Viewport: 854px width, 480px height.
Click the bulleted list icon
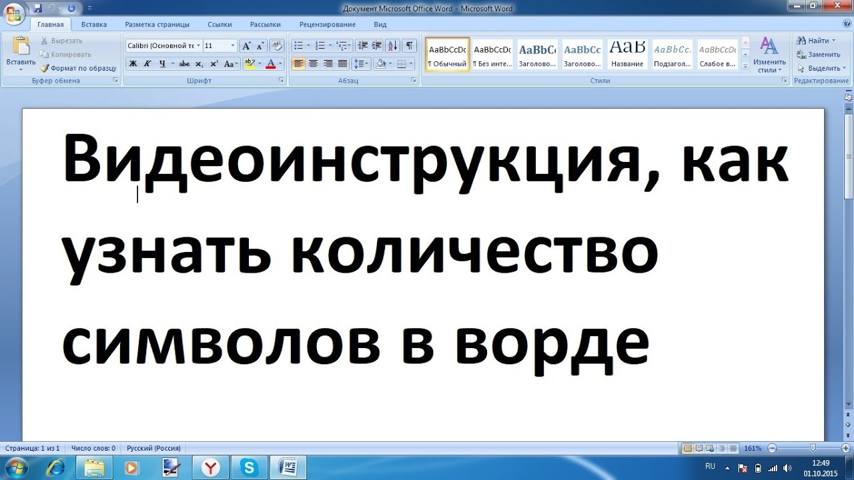298,46
